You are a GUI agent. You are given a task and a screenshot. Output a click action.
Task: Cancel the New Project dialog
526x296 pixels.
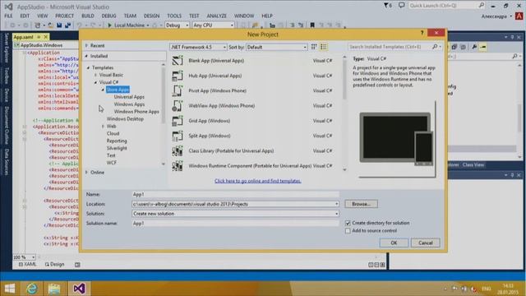coord(426,243)
